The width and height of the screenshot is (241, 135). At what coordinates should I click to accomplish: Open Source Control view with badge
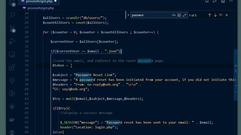pyautogui.click(x=12, y=28)
